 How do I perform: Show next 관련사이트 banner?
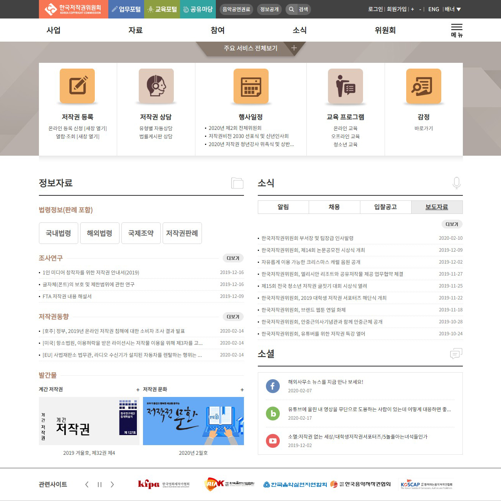tap(112, 484)
